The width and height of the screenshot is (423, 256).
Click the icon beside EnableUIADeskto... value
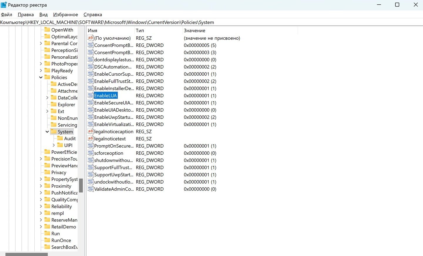[90, 110]
